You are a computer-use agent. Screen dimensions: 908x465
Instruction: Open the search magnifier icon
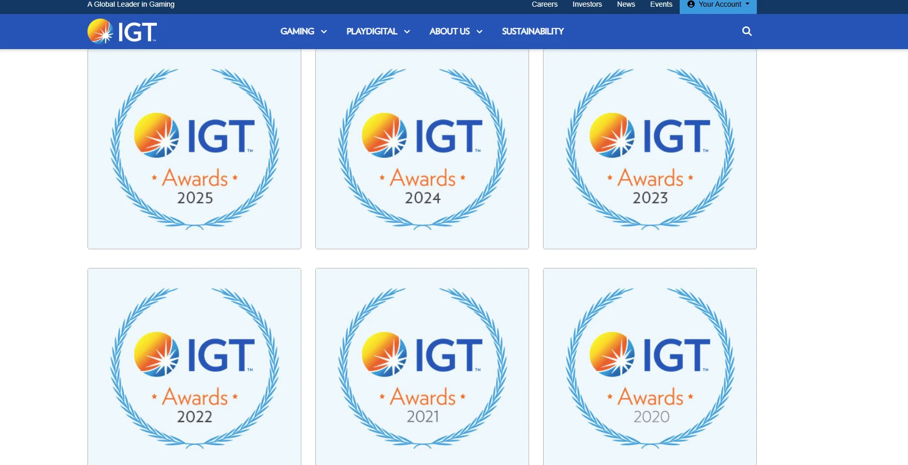click(x=746, y=31)
